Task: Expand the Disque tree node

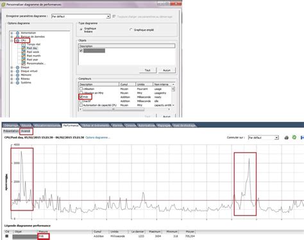Action: click(x=12, y=67)
